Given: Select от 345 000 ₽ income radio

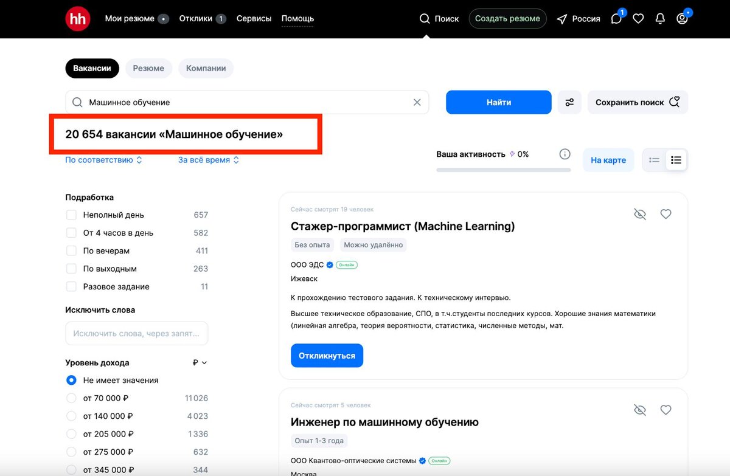Looking at the screenshot, I should pos(71,470).
